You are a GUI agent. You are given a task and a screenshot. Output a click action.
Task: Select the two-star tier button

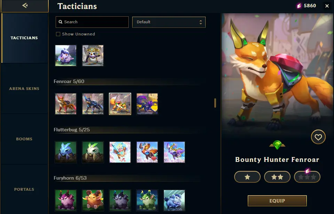coord(277,177)
